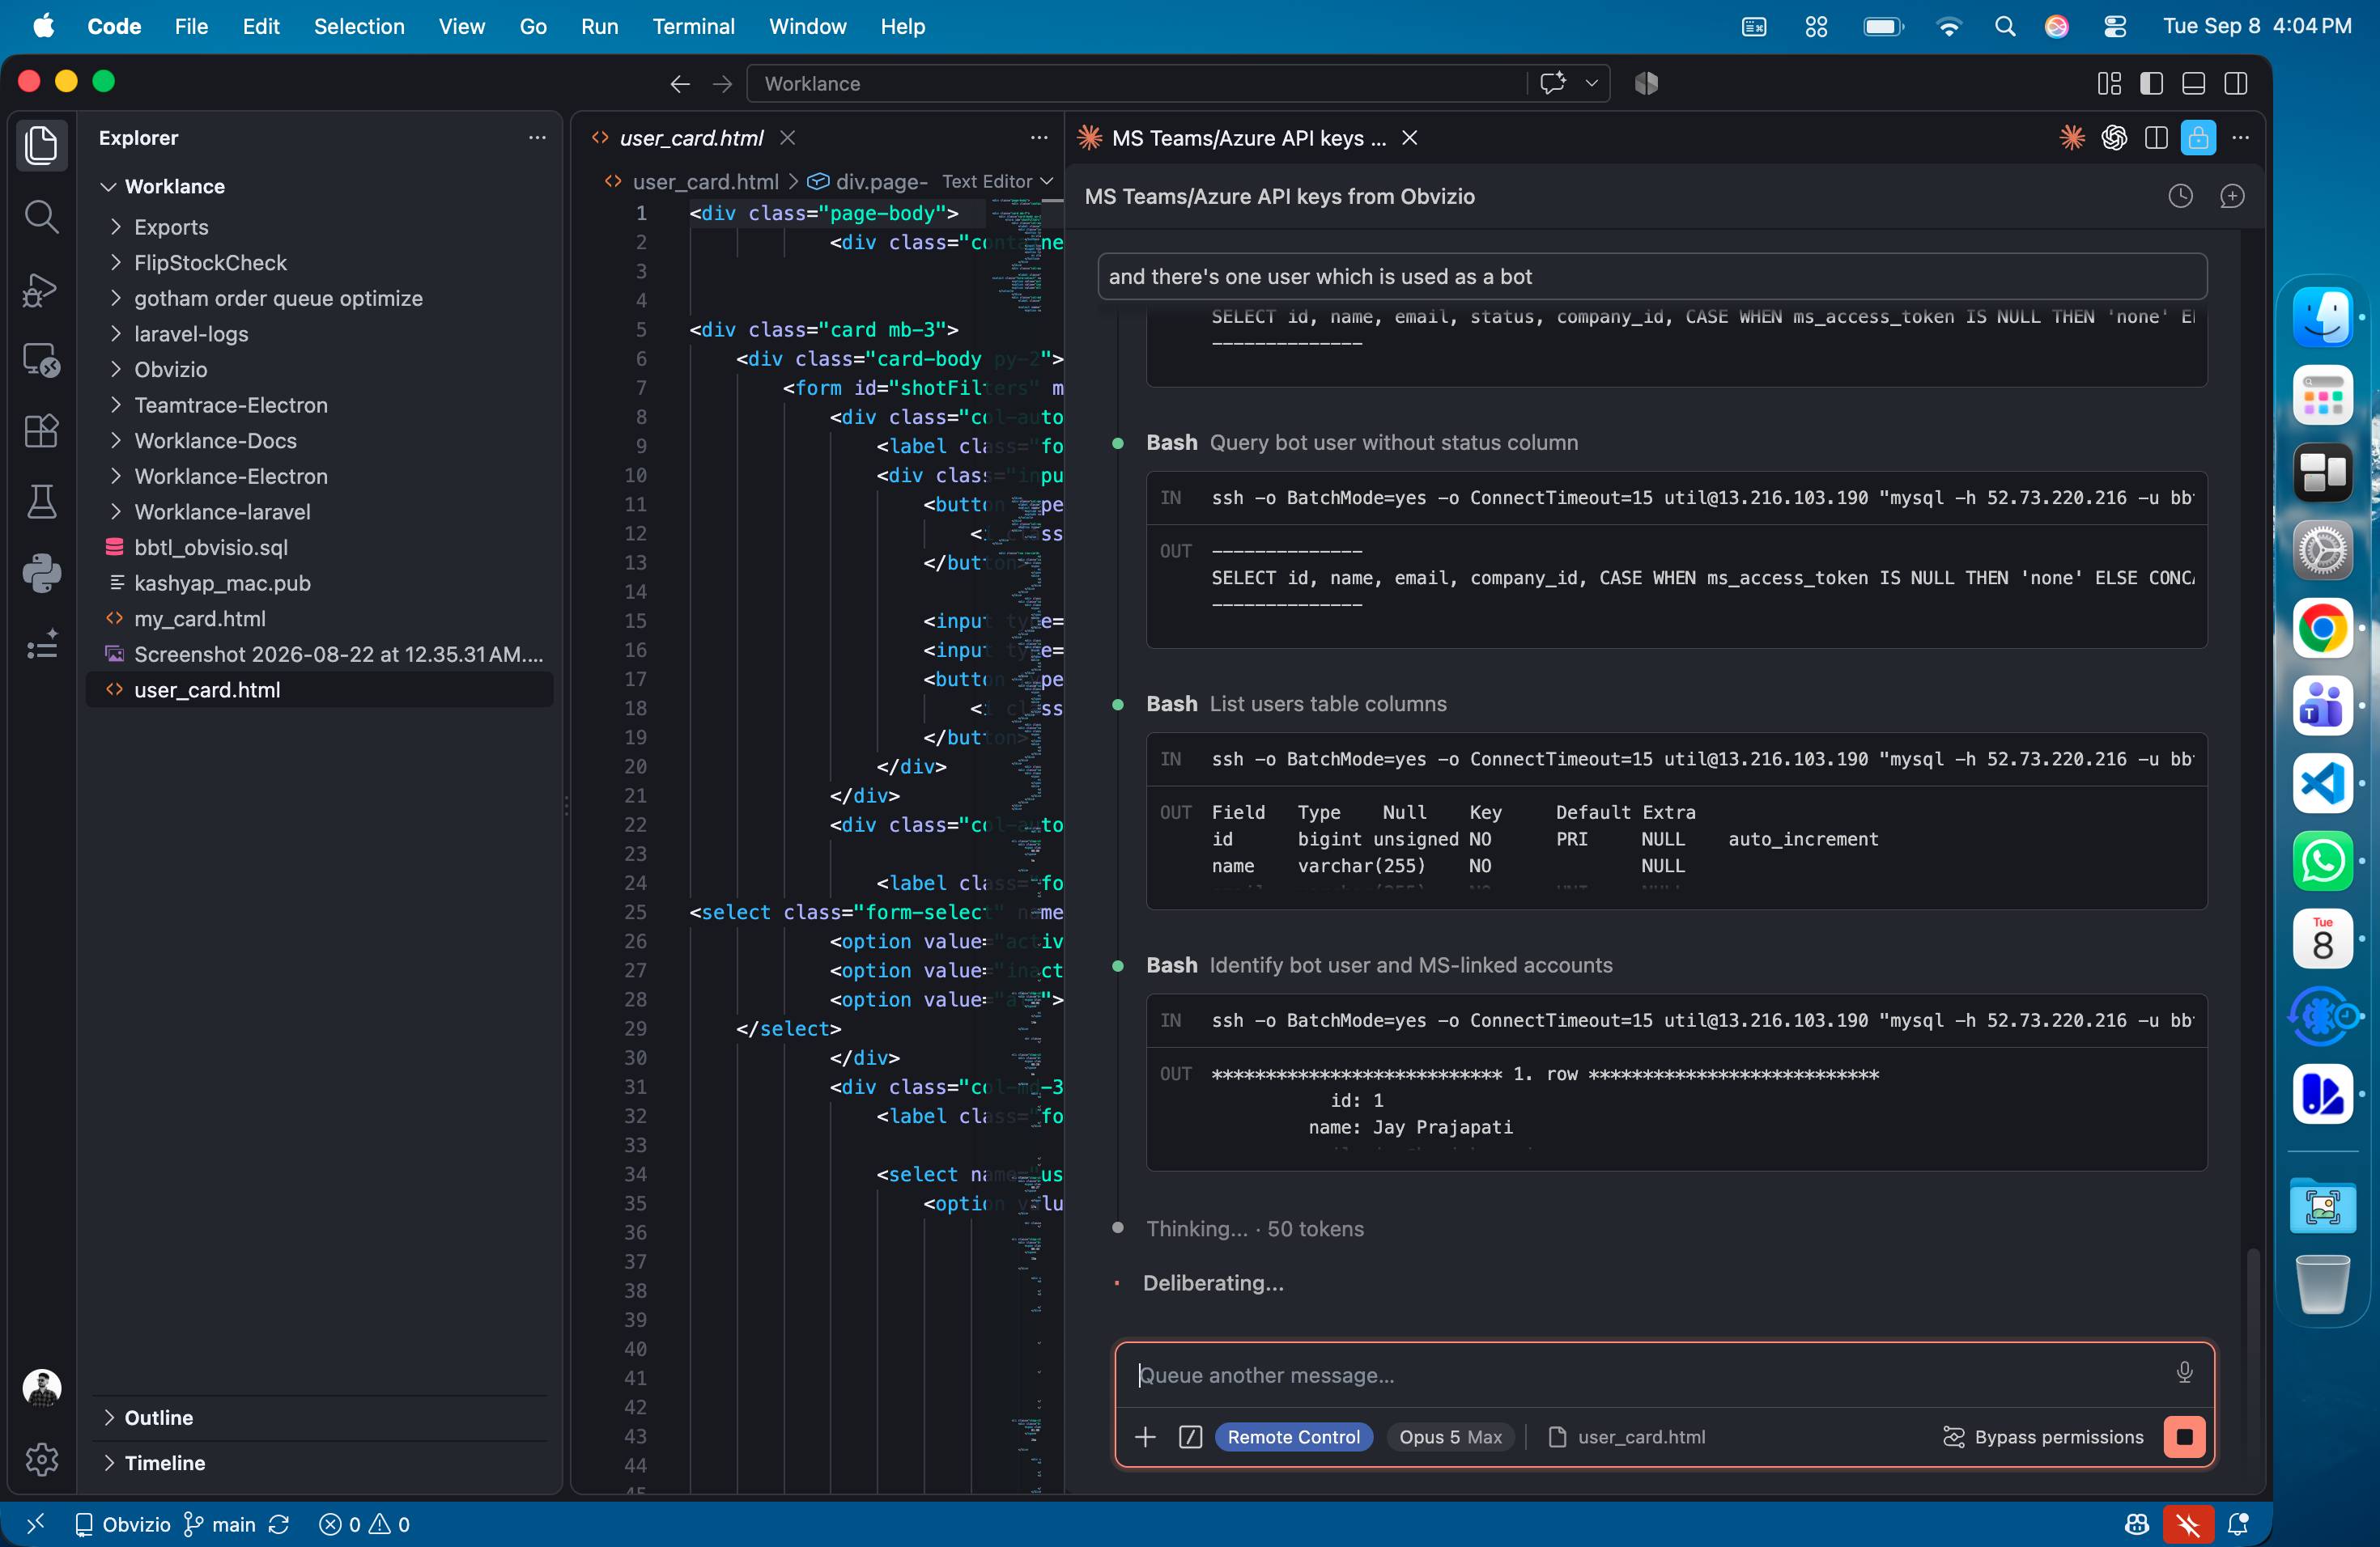Toggle Bypass permissions mode
Image resolution: width=2380 pixels, height=1547 pixels.
pos(2043,1436)
